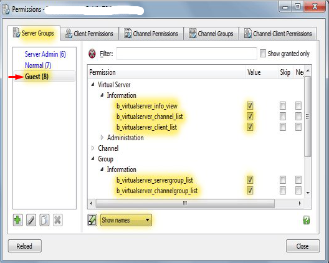
Task: Select the b_virtualserver_info_view permission row
Action: (x=147, y=105)
